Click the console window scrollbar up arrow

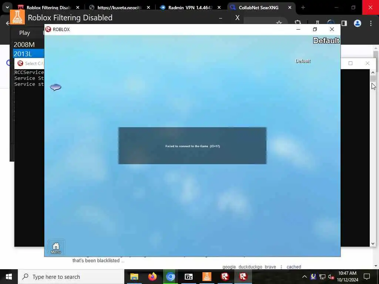[373, 72]
